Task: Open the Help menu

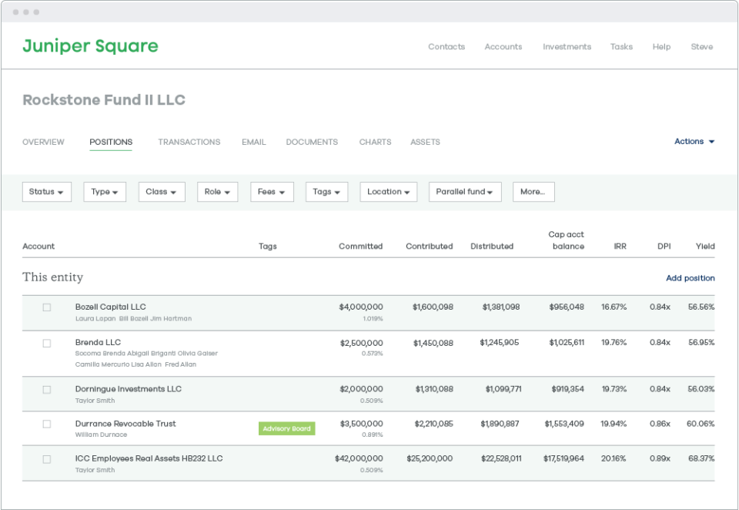Action: (661, 47)
